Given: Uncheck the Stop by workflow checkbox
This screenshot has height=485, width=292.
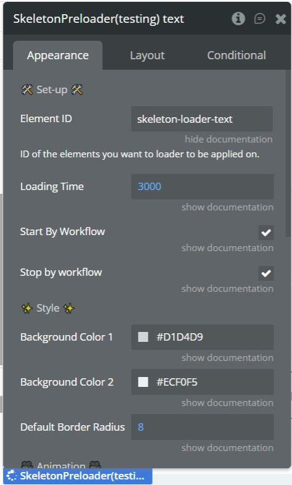Looking at the screenshot, I should (x=266, y=273).
